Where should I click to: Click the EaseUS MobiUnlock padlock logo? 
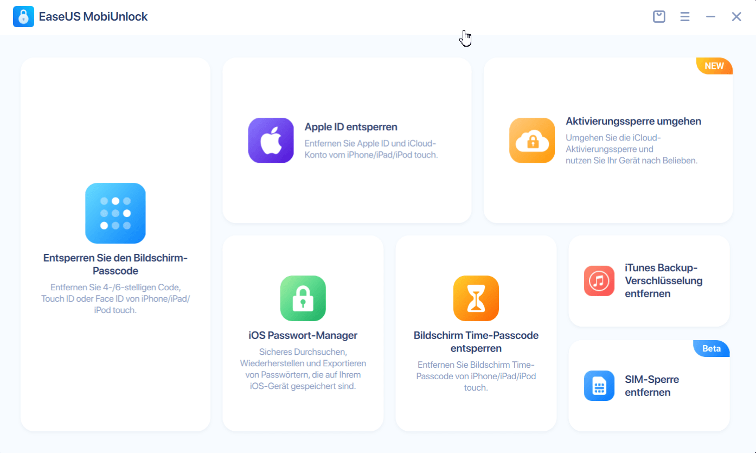tap(23, 17)
